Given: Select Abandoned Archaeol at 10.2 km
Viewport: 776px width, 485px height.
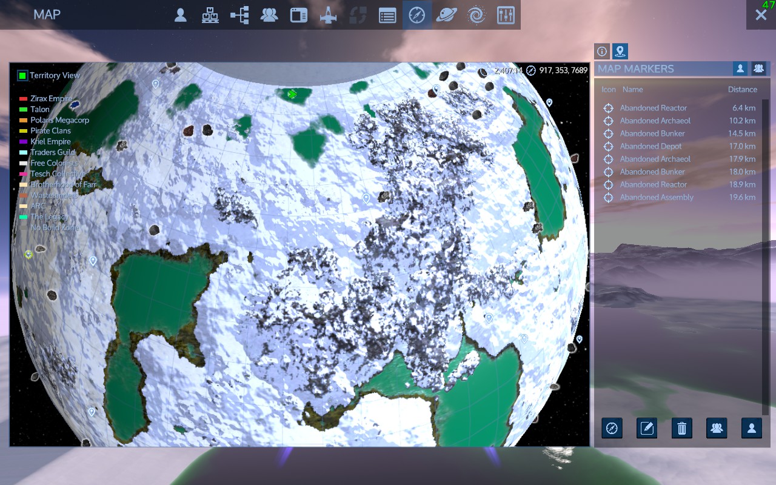Looking at the screenshot, I should (679, 121).
